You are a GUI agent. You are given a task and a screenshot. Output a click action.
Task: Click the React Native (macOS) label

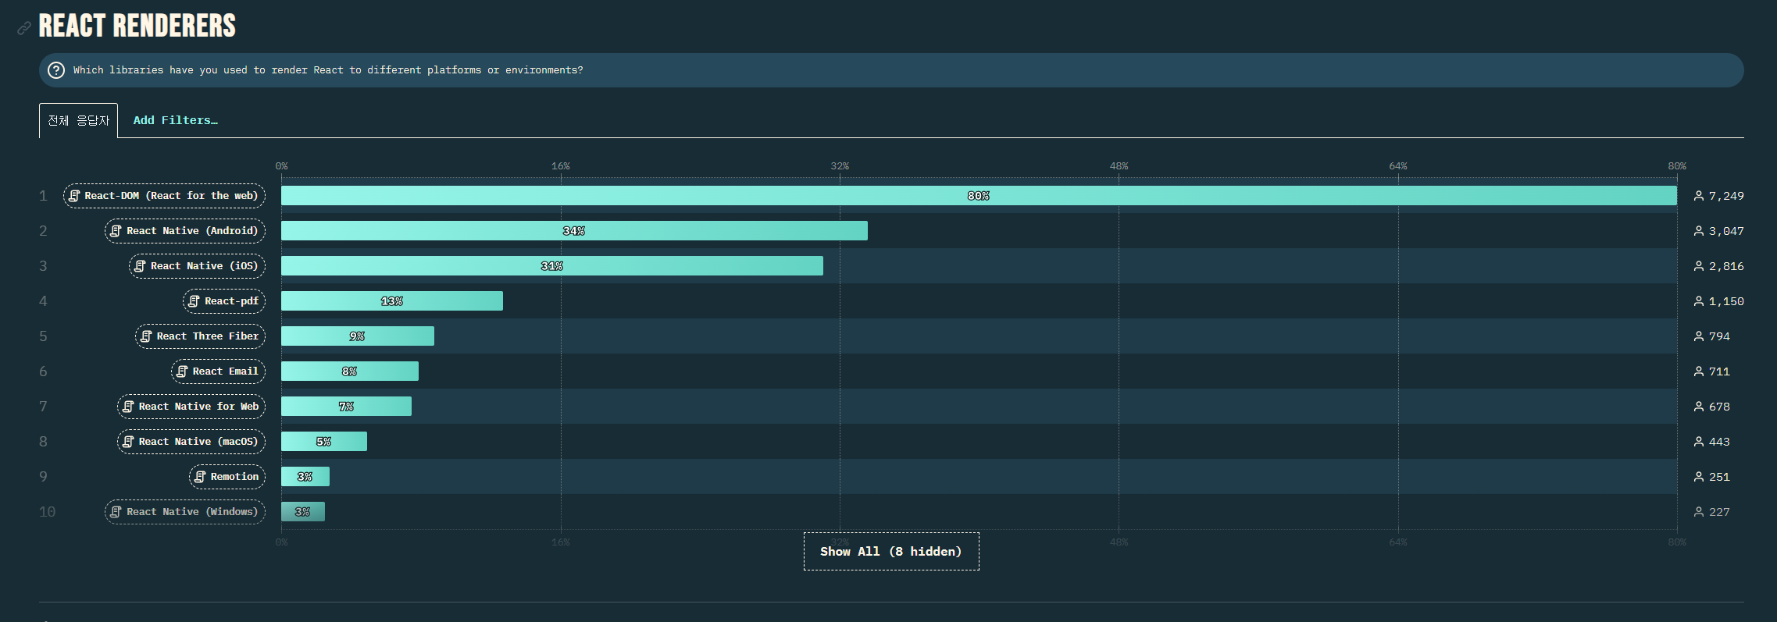(191, 442)
